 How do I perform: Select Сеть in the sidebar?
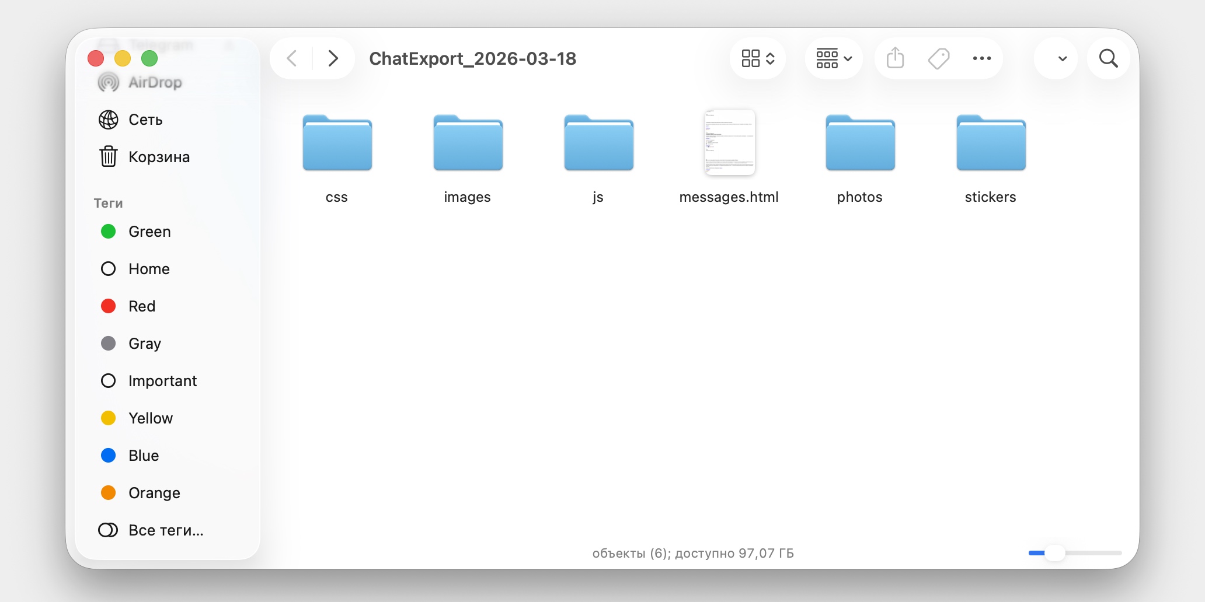(x=145, y=120)
